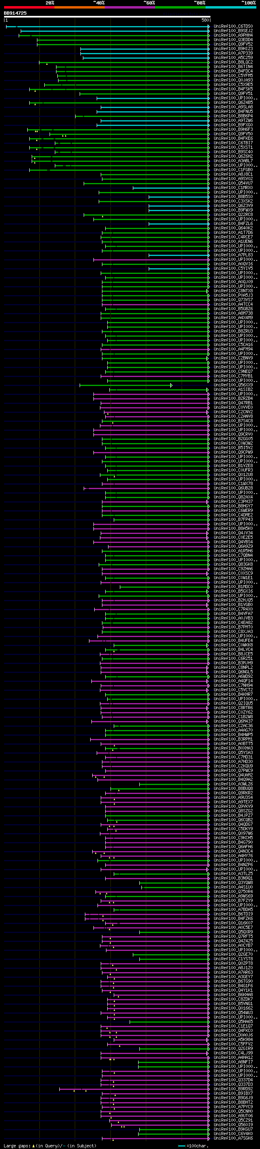
Task: Click hit UniRef100_Q9FV50
Action: 233,134
